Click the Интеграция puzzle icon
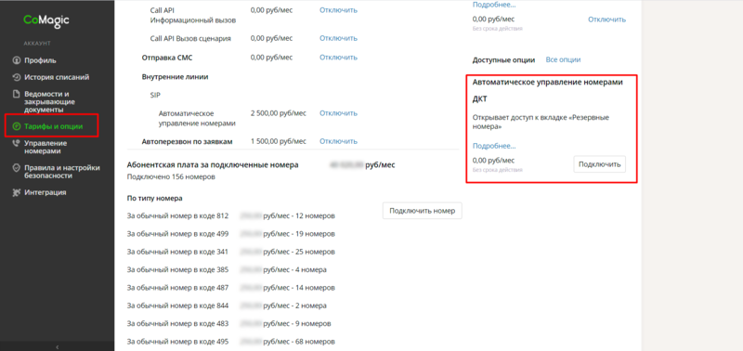 16,192
